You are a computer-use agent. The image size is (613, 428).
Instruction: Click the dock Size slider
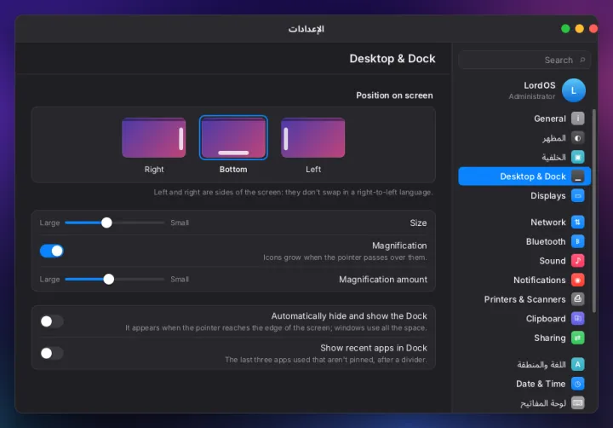pos(115,223)
